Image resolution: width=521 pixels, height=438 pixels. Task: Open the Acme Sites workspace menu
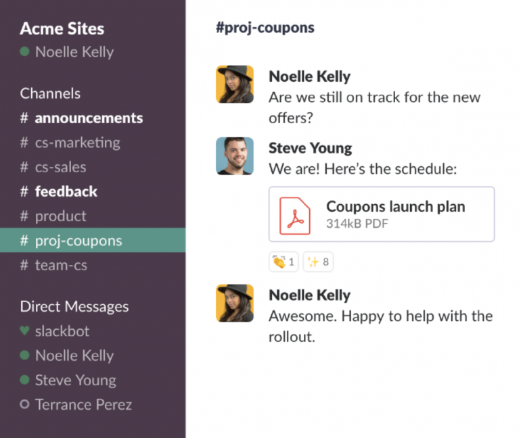(62, 28)
